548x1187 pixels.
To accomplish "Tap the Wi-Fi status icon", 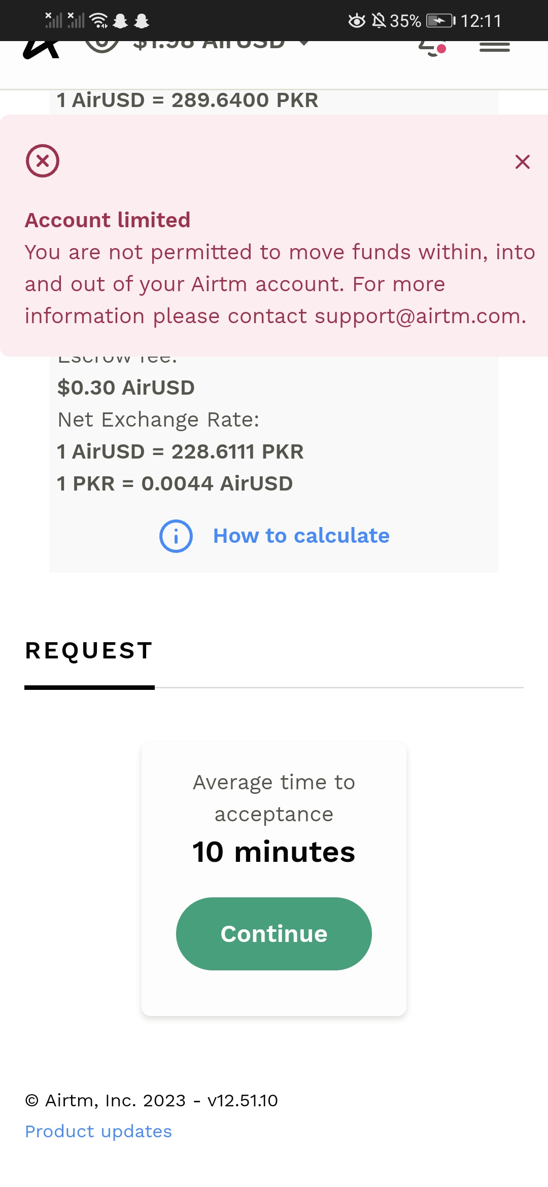I will (x=98, y=21).
